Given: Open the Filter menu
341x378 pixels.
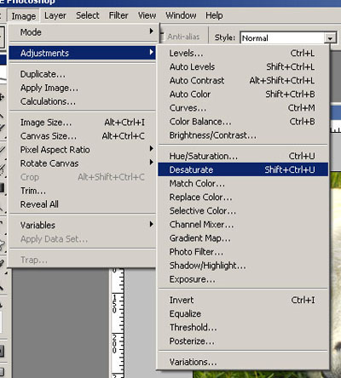Looking at the screenshot, I should [x=118, y=15].
